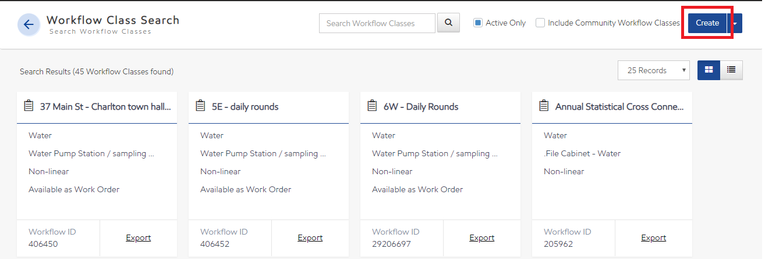The width and height of the screenshot is (765, 259).
Task: Switch to list view
Action: pos(731,70)
